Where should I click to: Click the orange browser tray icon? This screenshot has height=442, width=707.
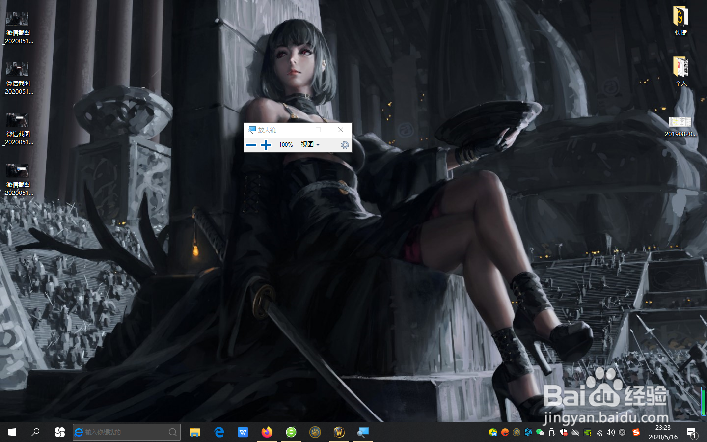coord(505,432)
